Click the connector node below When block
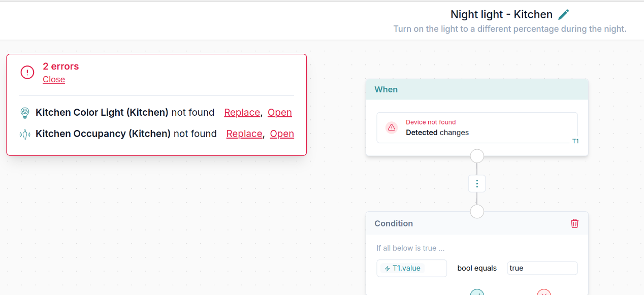Viewport: 644px width, 295px height. (477, 156)
